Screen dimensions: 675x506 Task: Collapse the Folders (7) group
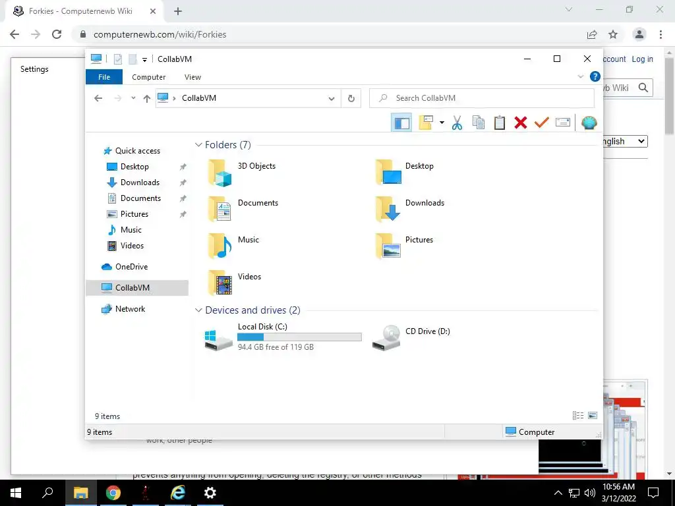click(198, 144)
